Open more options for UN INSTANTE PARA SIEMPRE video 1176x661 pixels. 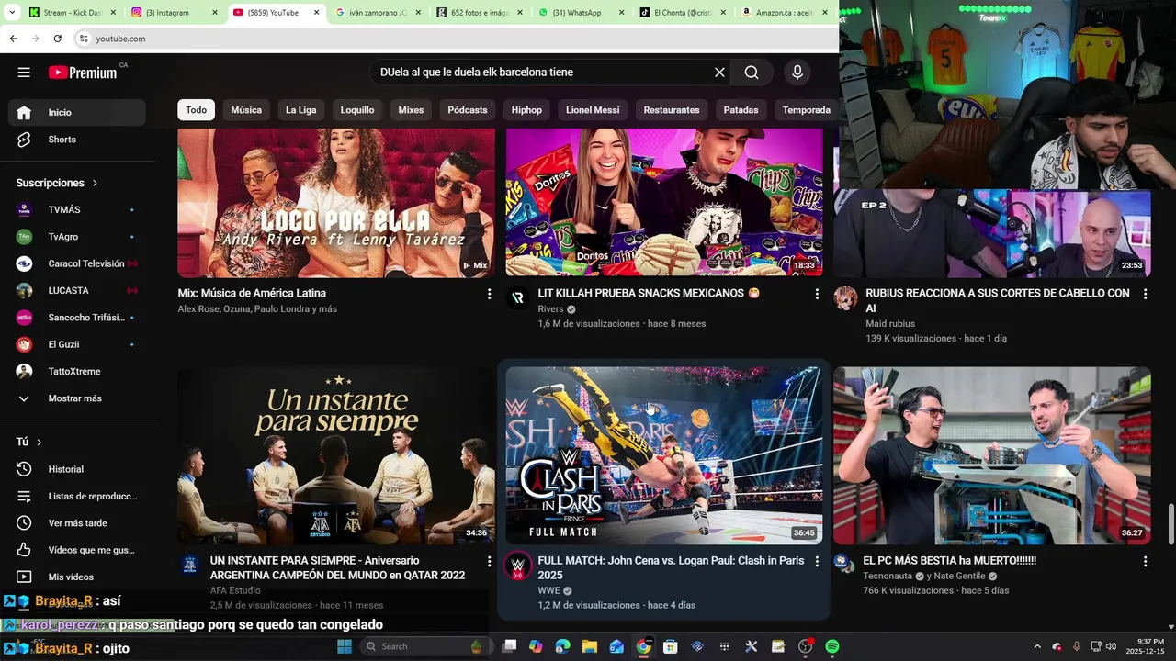(489, 561)
